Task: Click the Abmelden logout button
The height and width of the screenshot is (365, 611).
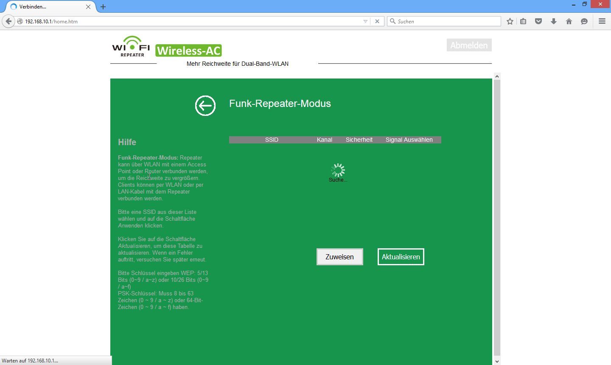Action: click(x=469, y=45)
